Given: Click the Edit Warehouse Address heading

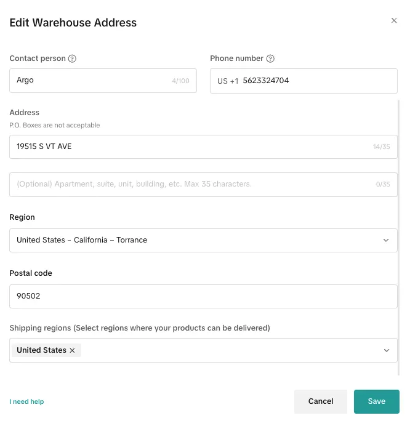Looking at the screenshot, I should pyautogui.click(x=73, y=23).
